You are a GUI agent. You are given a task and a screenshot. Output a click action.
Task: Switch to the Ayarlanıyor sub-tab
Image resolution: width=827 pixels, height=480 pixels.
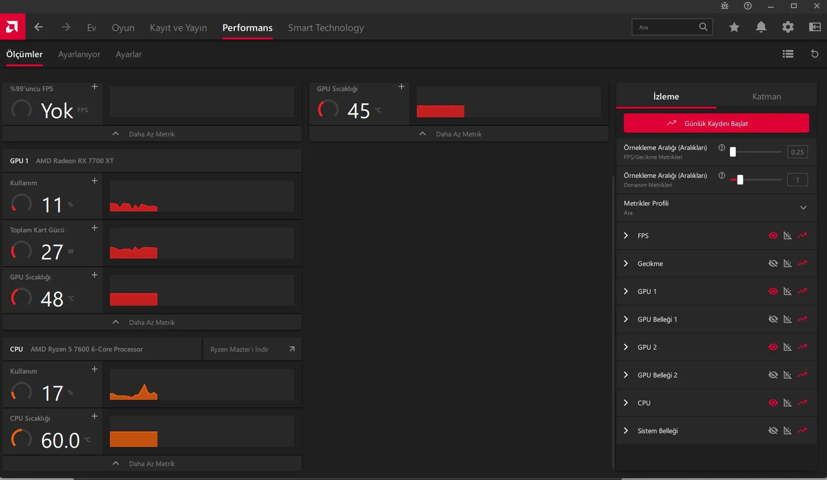point(79,54)
